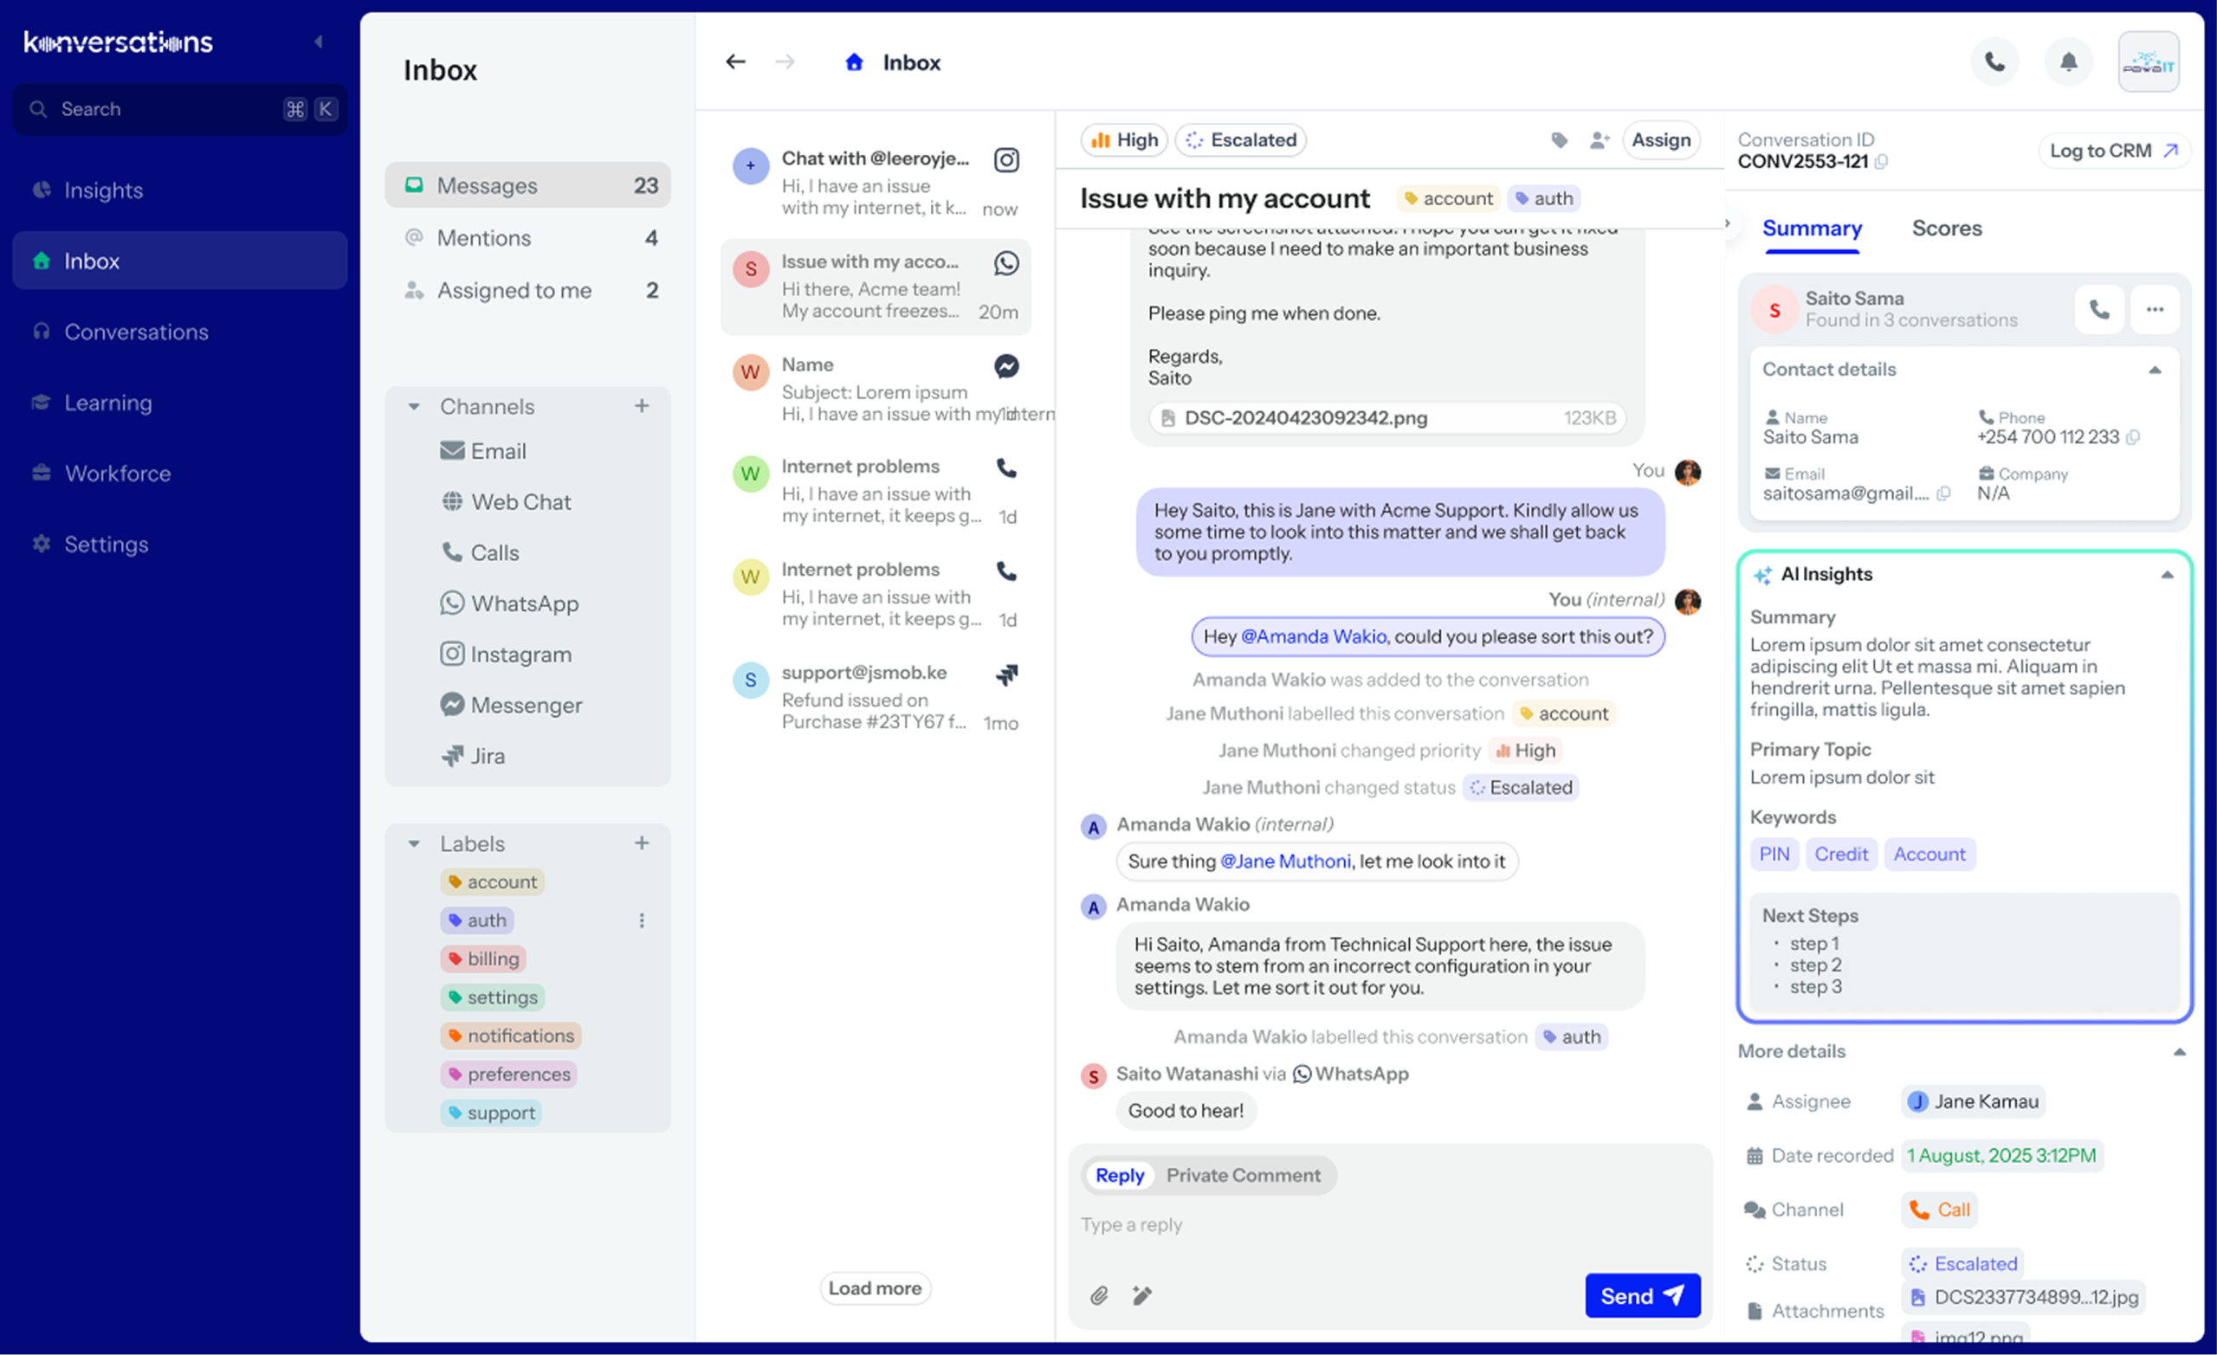Screen dimensions: 2217x1355
Task: Select the Reply mode toggle
Action: (x=1119, y=1175)
